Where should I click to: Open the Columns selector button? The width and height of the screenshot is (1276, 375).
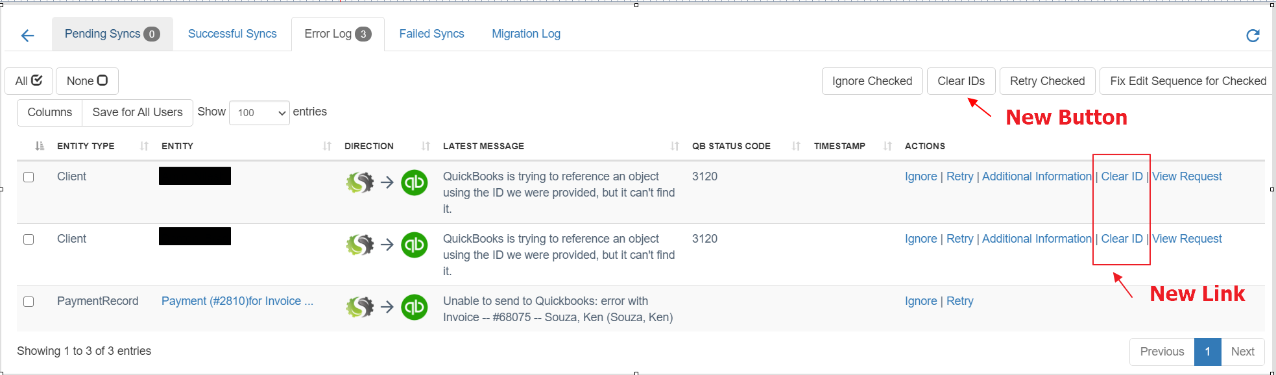(x=49, y=112)
